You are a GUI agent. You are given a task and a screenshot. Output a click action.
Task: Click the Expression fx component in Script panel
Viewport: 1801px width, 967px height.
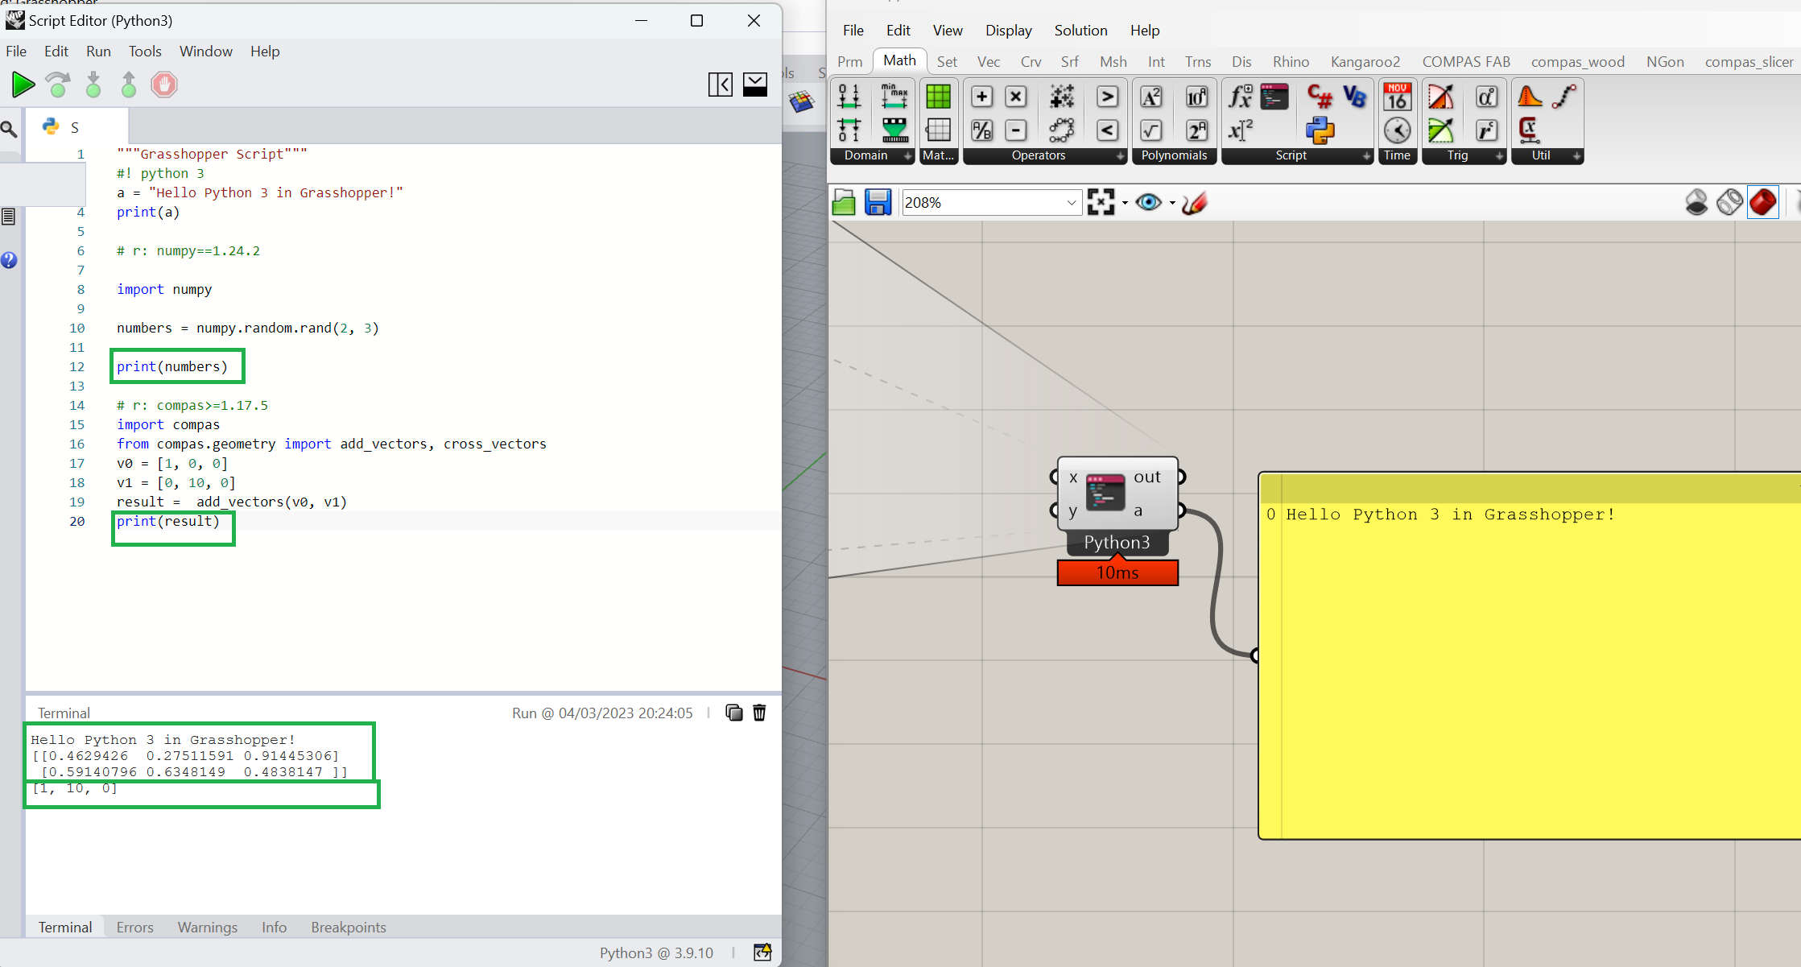pyautogui.click(x=1239, y=96)
